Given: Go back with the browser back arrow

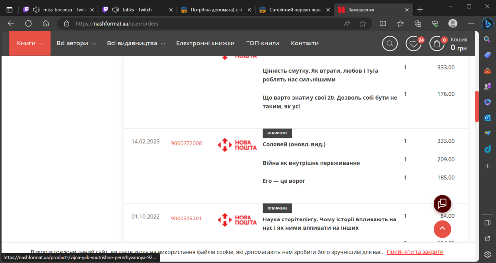Looking at the screenshot, I should [11, 23].
